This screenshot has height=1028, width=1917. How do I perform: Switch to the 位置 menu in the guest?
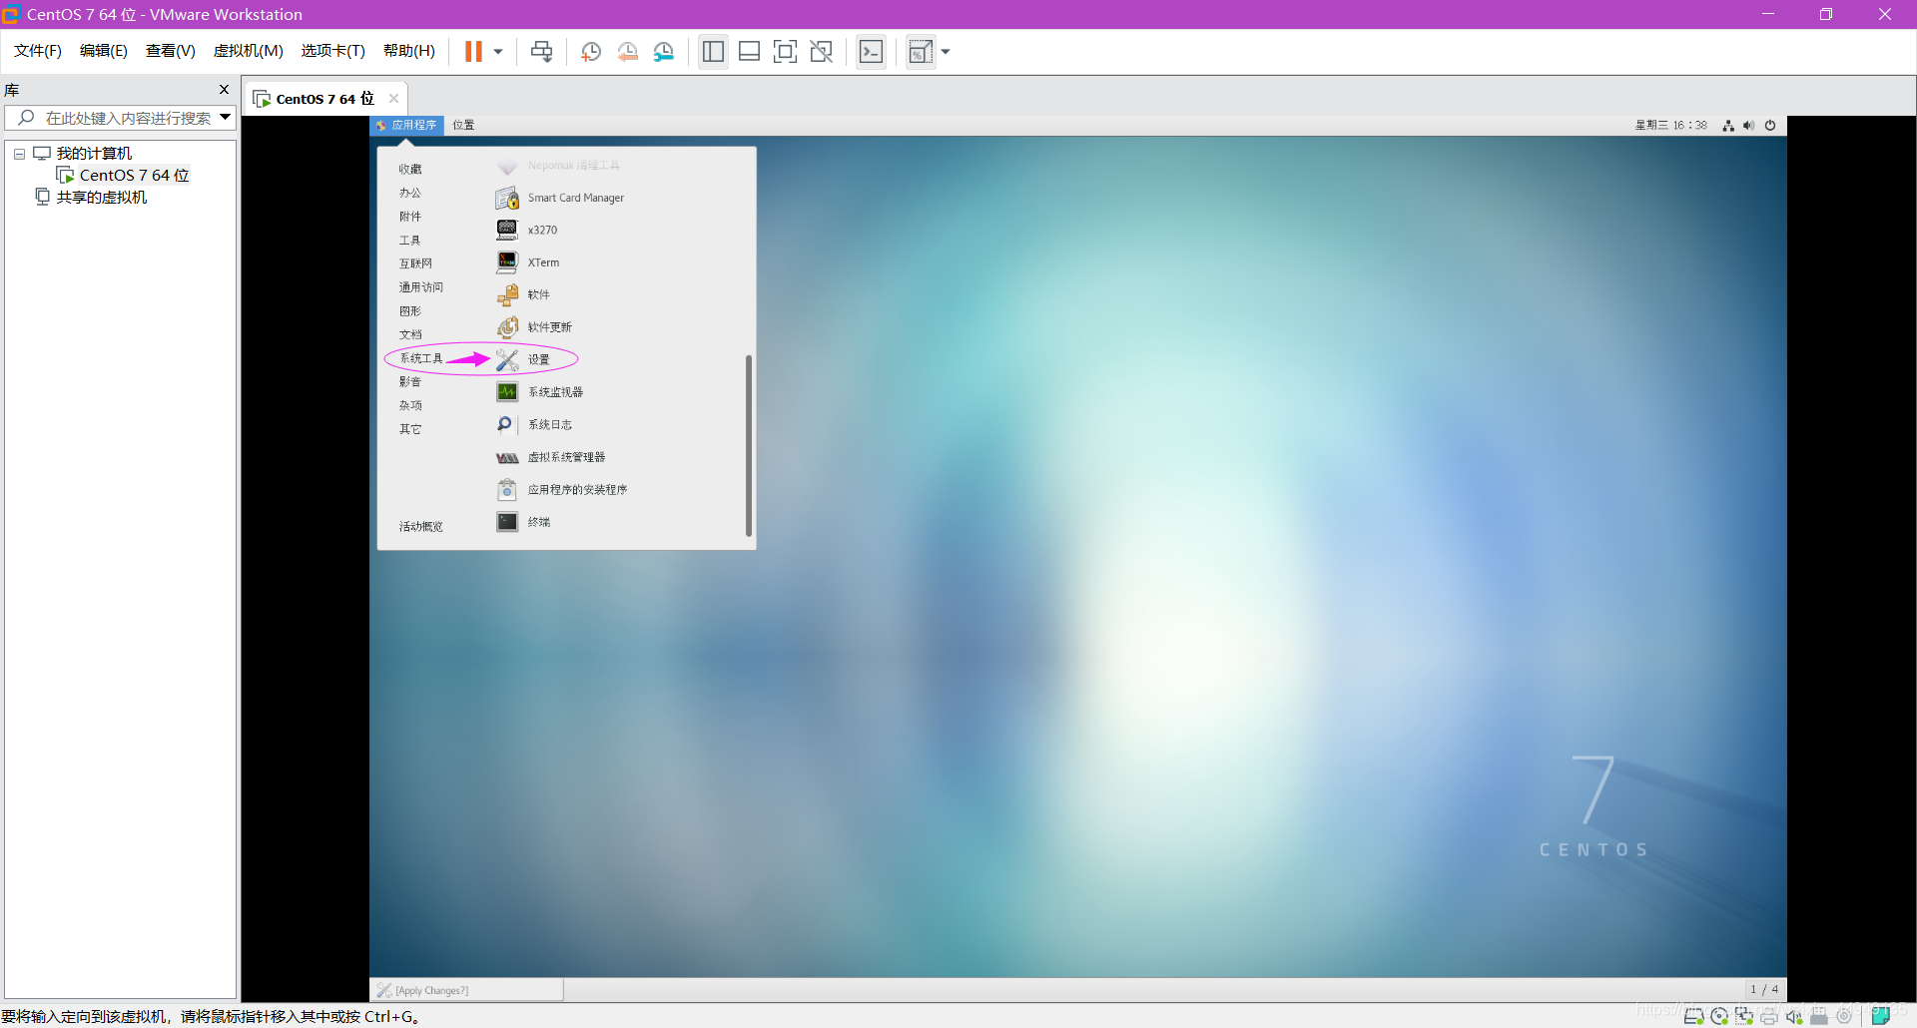pyautogui.click(x=462, y=125)
